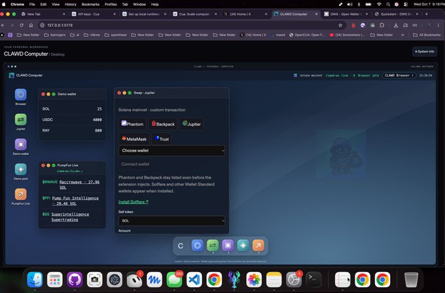445x293 pixels.
Task: Select the Jupiter wallet button
Action: click(x=192, y=124)
